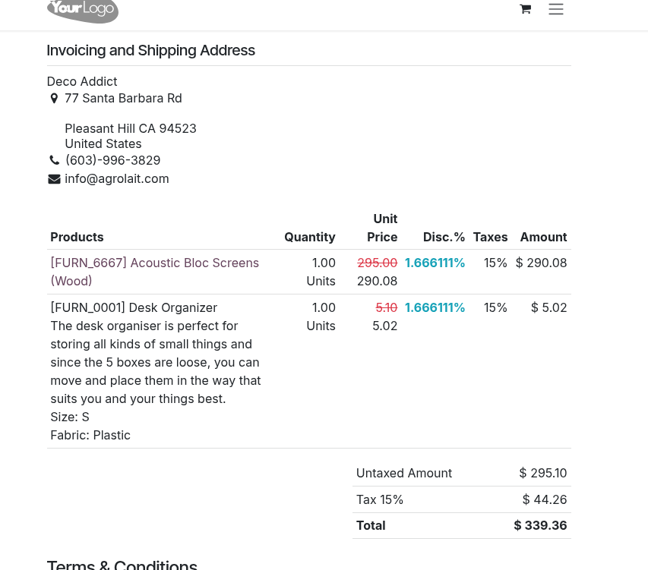648x570 pixels.
Task: Click the Quantity column header
Action: tap(309, 237)
